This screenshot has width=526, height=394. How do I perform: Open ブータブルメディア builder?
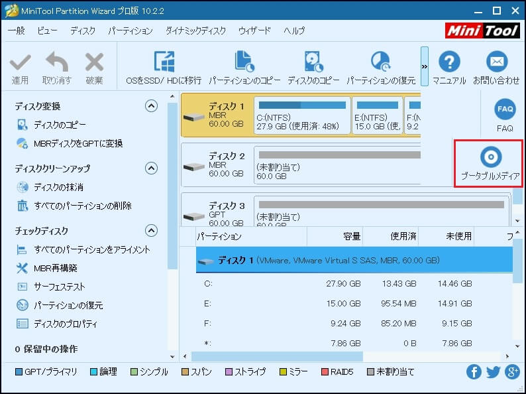click(490, 164)
